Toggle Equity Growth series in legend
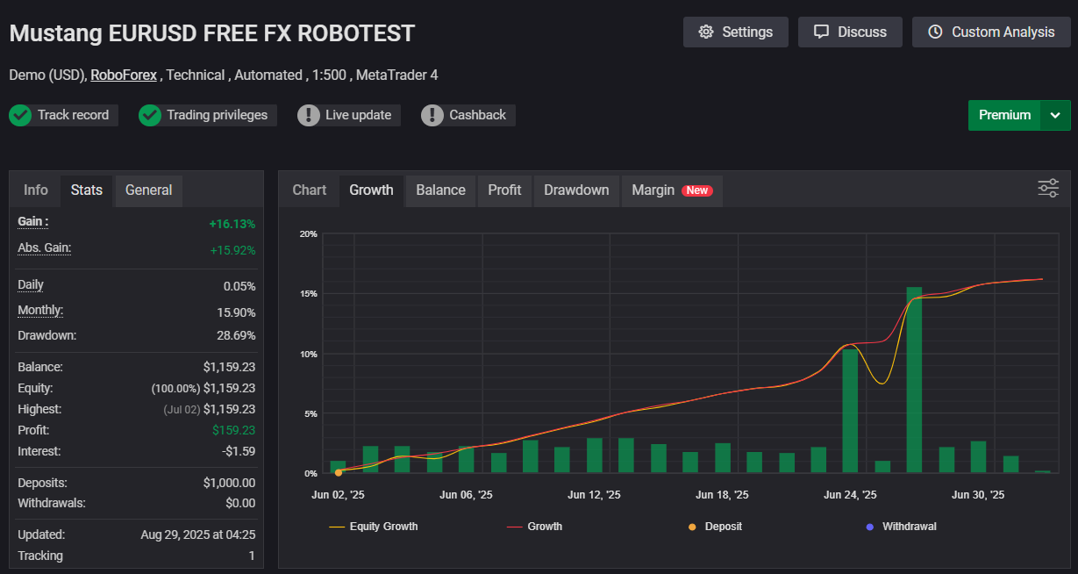 (374, 527)
